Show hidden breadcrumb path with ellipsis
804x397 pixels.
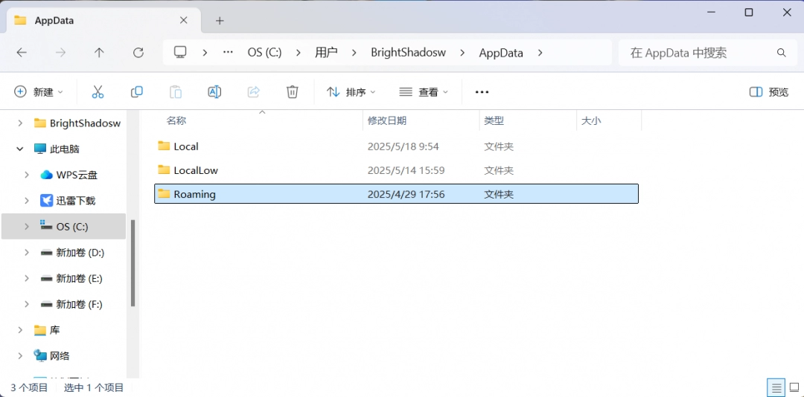pos(229,52)
